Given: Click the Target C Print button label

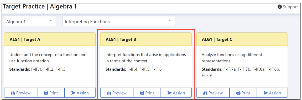Looking at the screenshot, I should (x=246, y=93).
